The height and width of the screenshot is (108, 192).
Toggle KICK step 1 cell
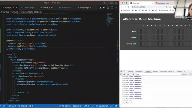click(x=139, y=31)
